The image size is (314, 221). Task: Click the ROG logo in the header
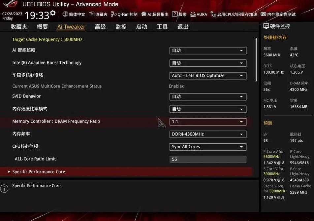pos(11,4)
